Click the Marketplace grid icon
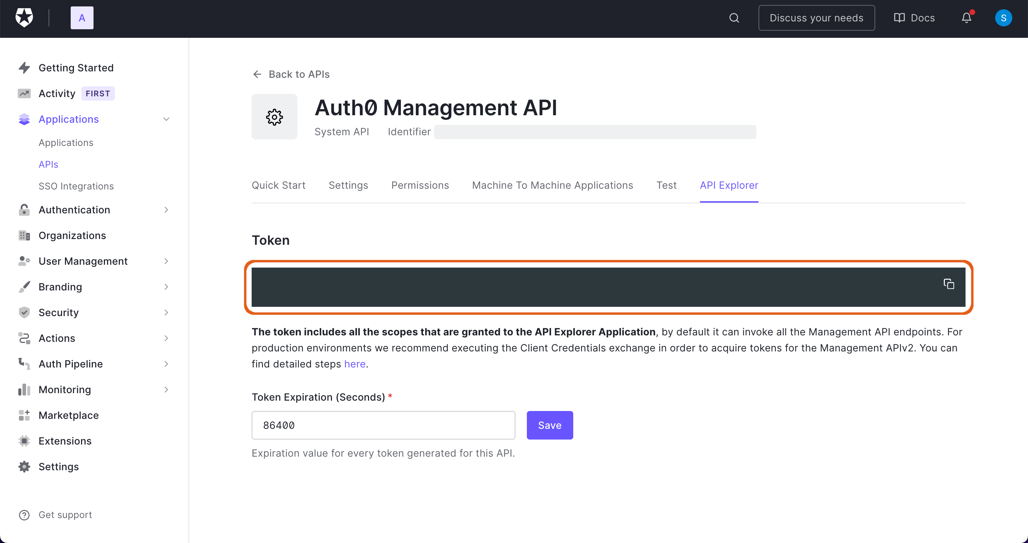Image resolution: width=1028 pixels, height=543 pixels. [24, 415]
